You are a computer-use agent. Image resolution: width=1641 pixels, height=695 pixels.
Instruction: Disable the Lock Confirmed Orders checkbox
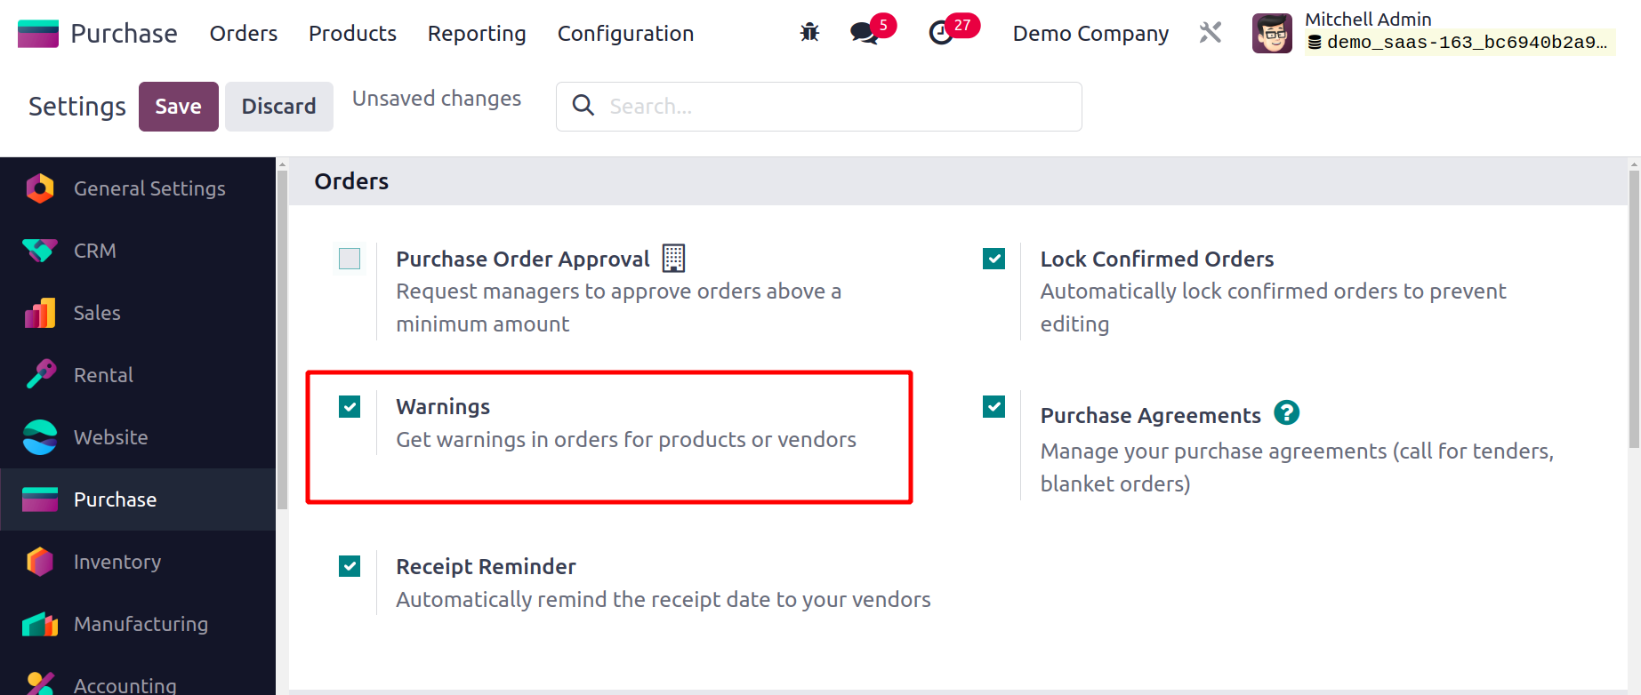(x=993, y=259)
